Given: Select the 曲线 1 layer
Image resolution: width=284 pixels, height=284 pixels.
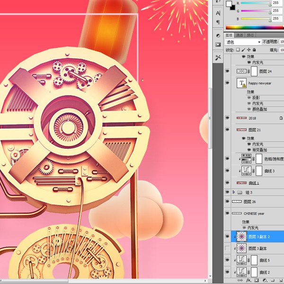Looking at the screenshot, I should click(x=254, y=183).
